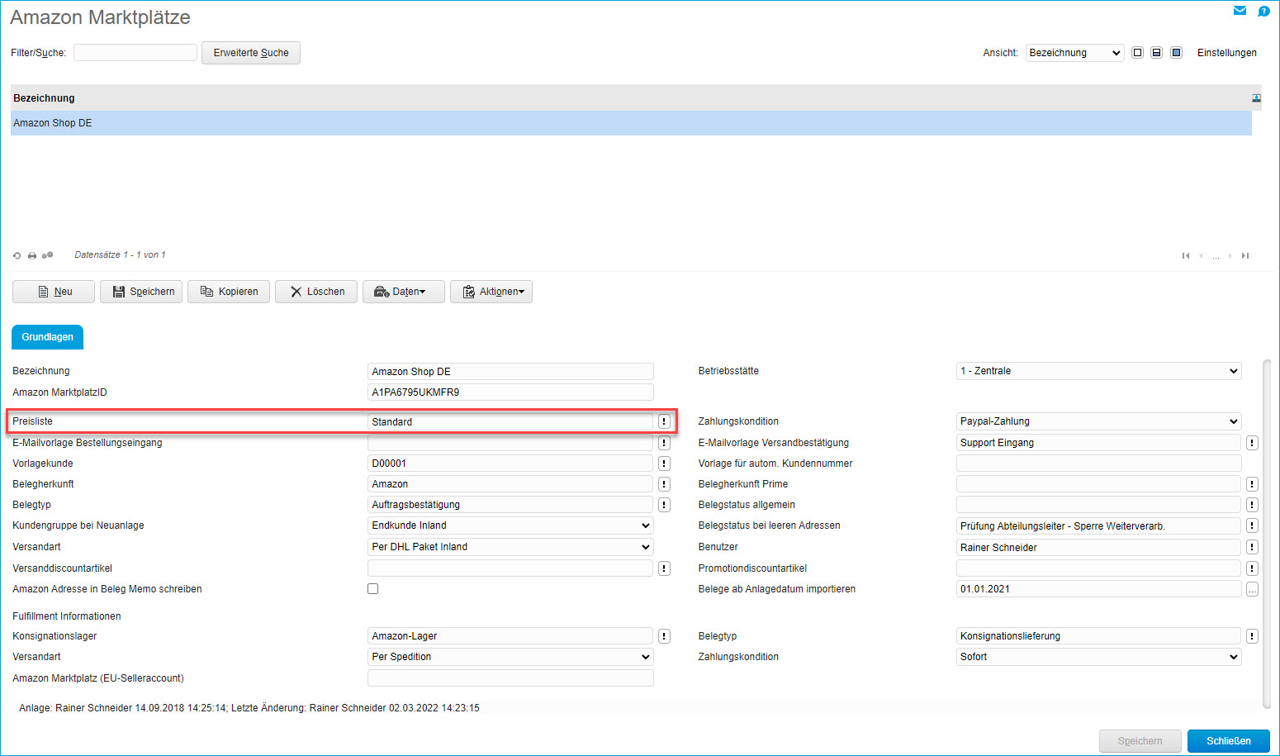The width and height of the screenshot is (1280, 756).
Task: Open the help speech bubble icon
Action: point(1263,11)
